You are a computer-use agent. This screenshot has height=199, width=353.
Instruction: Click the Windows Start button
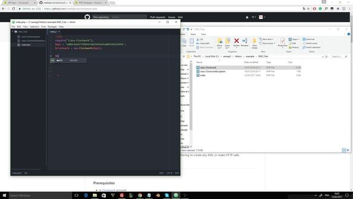[4, 195]
